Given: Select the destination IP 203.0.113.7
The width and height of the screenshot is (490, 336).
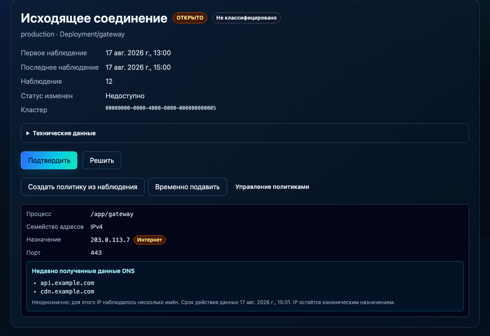Looking at the screenshot, I should coord(110,240).
